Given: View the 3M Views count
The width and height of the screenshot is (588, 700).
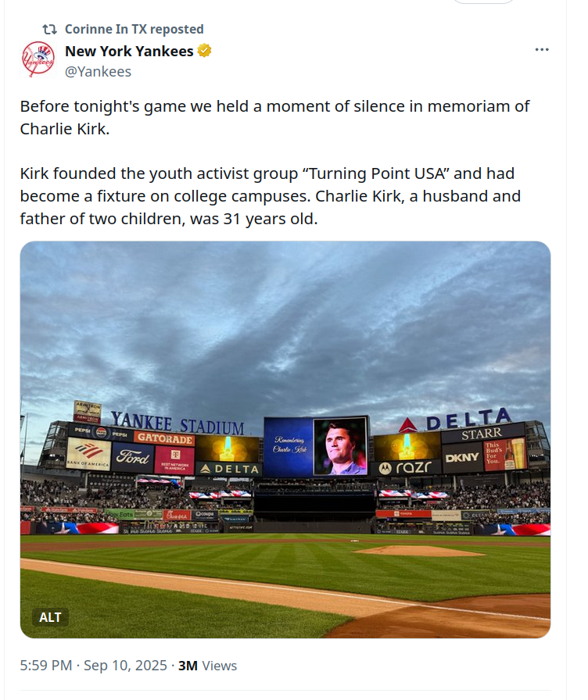Looking at the screenshot, I should (207, 665).
